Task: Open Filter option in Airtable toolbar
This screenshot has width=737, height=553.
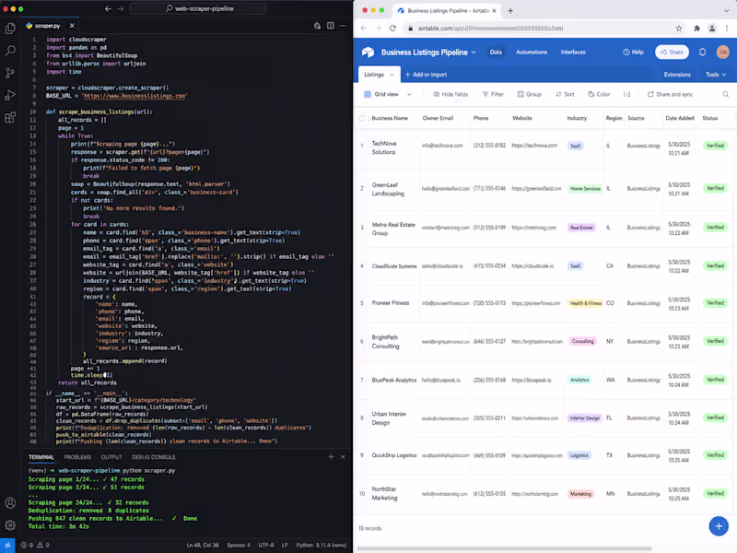Action: point(493,95)
